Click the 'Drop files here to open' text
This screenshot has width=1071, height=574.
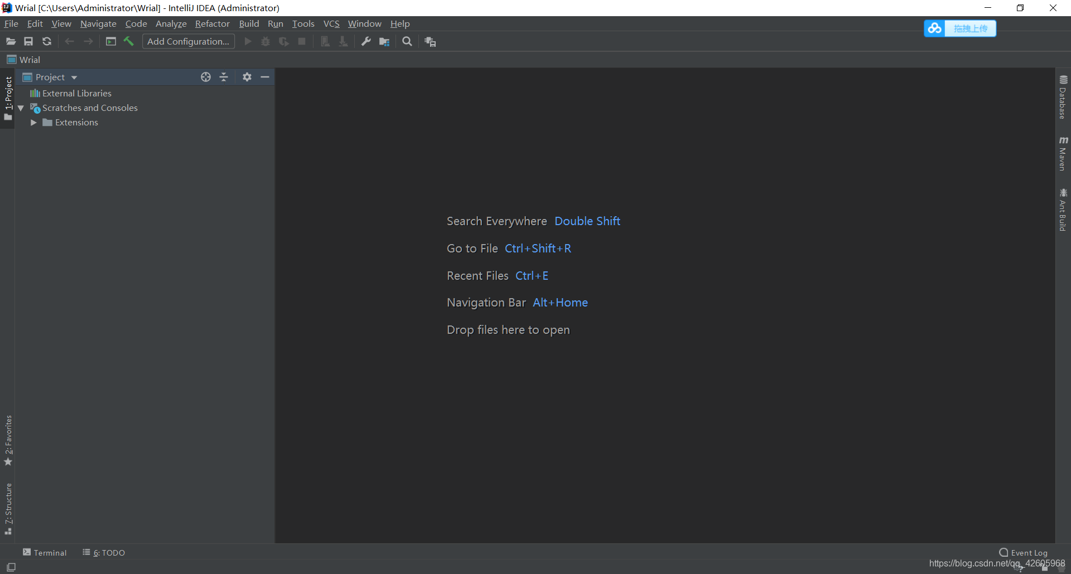508,330
